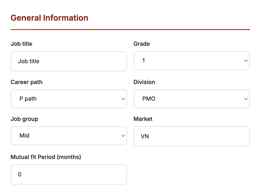Click the Market field containing VN

tap(191, 136)
